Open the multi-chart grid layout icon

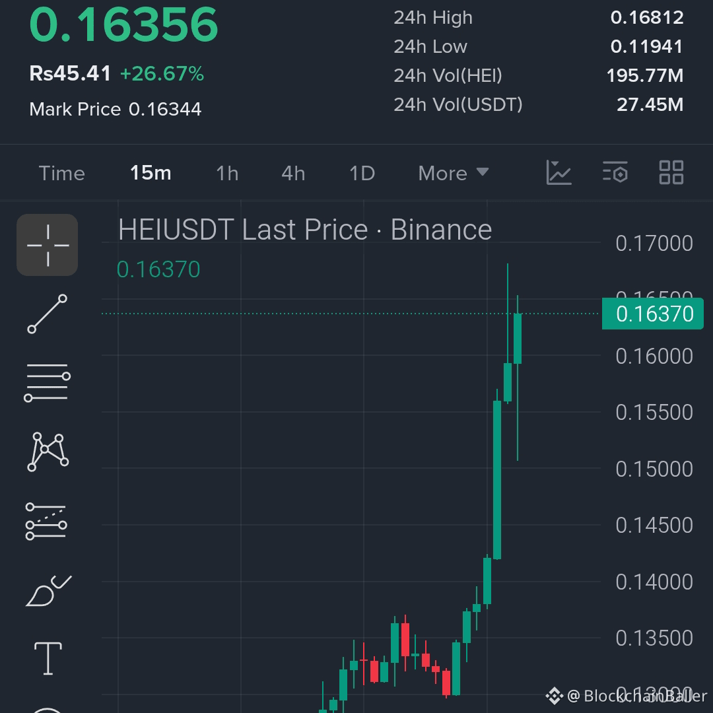[671, 173]
